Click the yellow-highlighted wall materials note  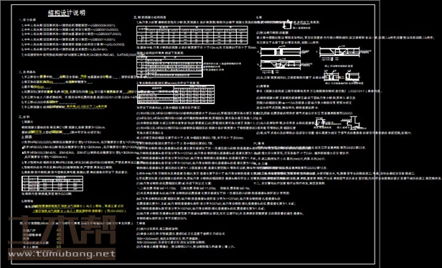pyautogui.click(x=76, y=208)
